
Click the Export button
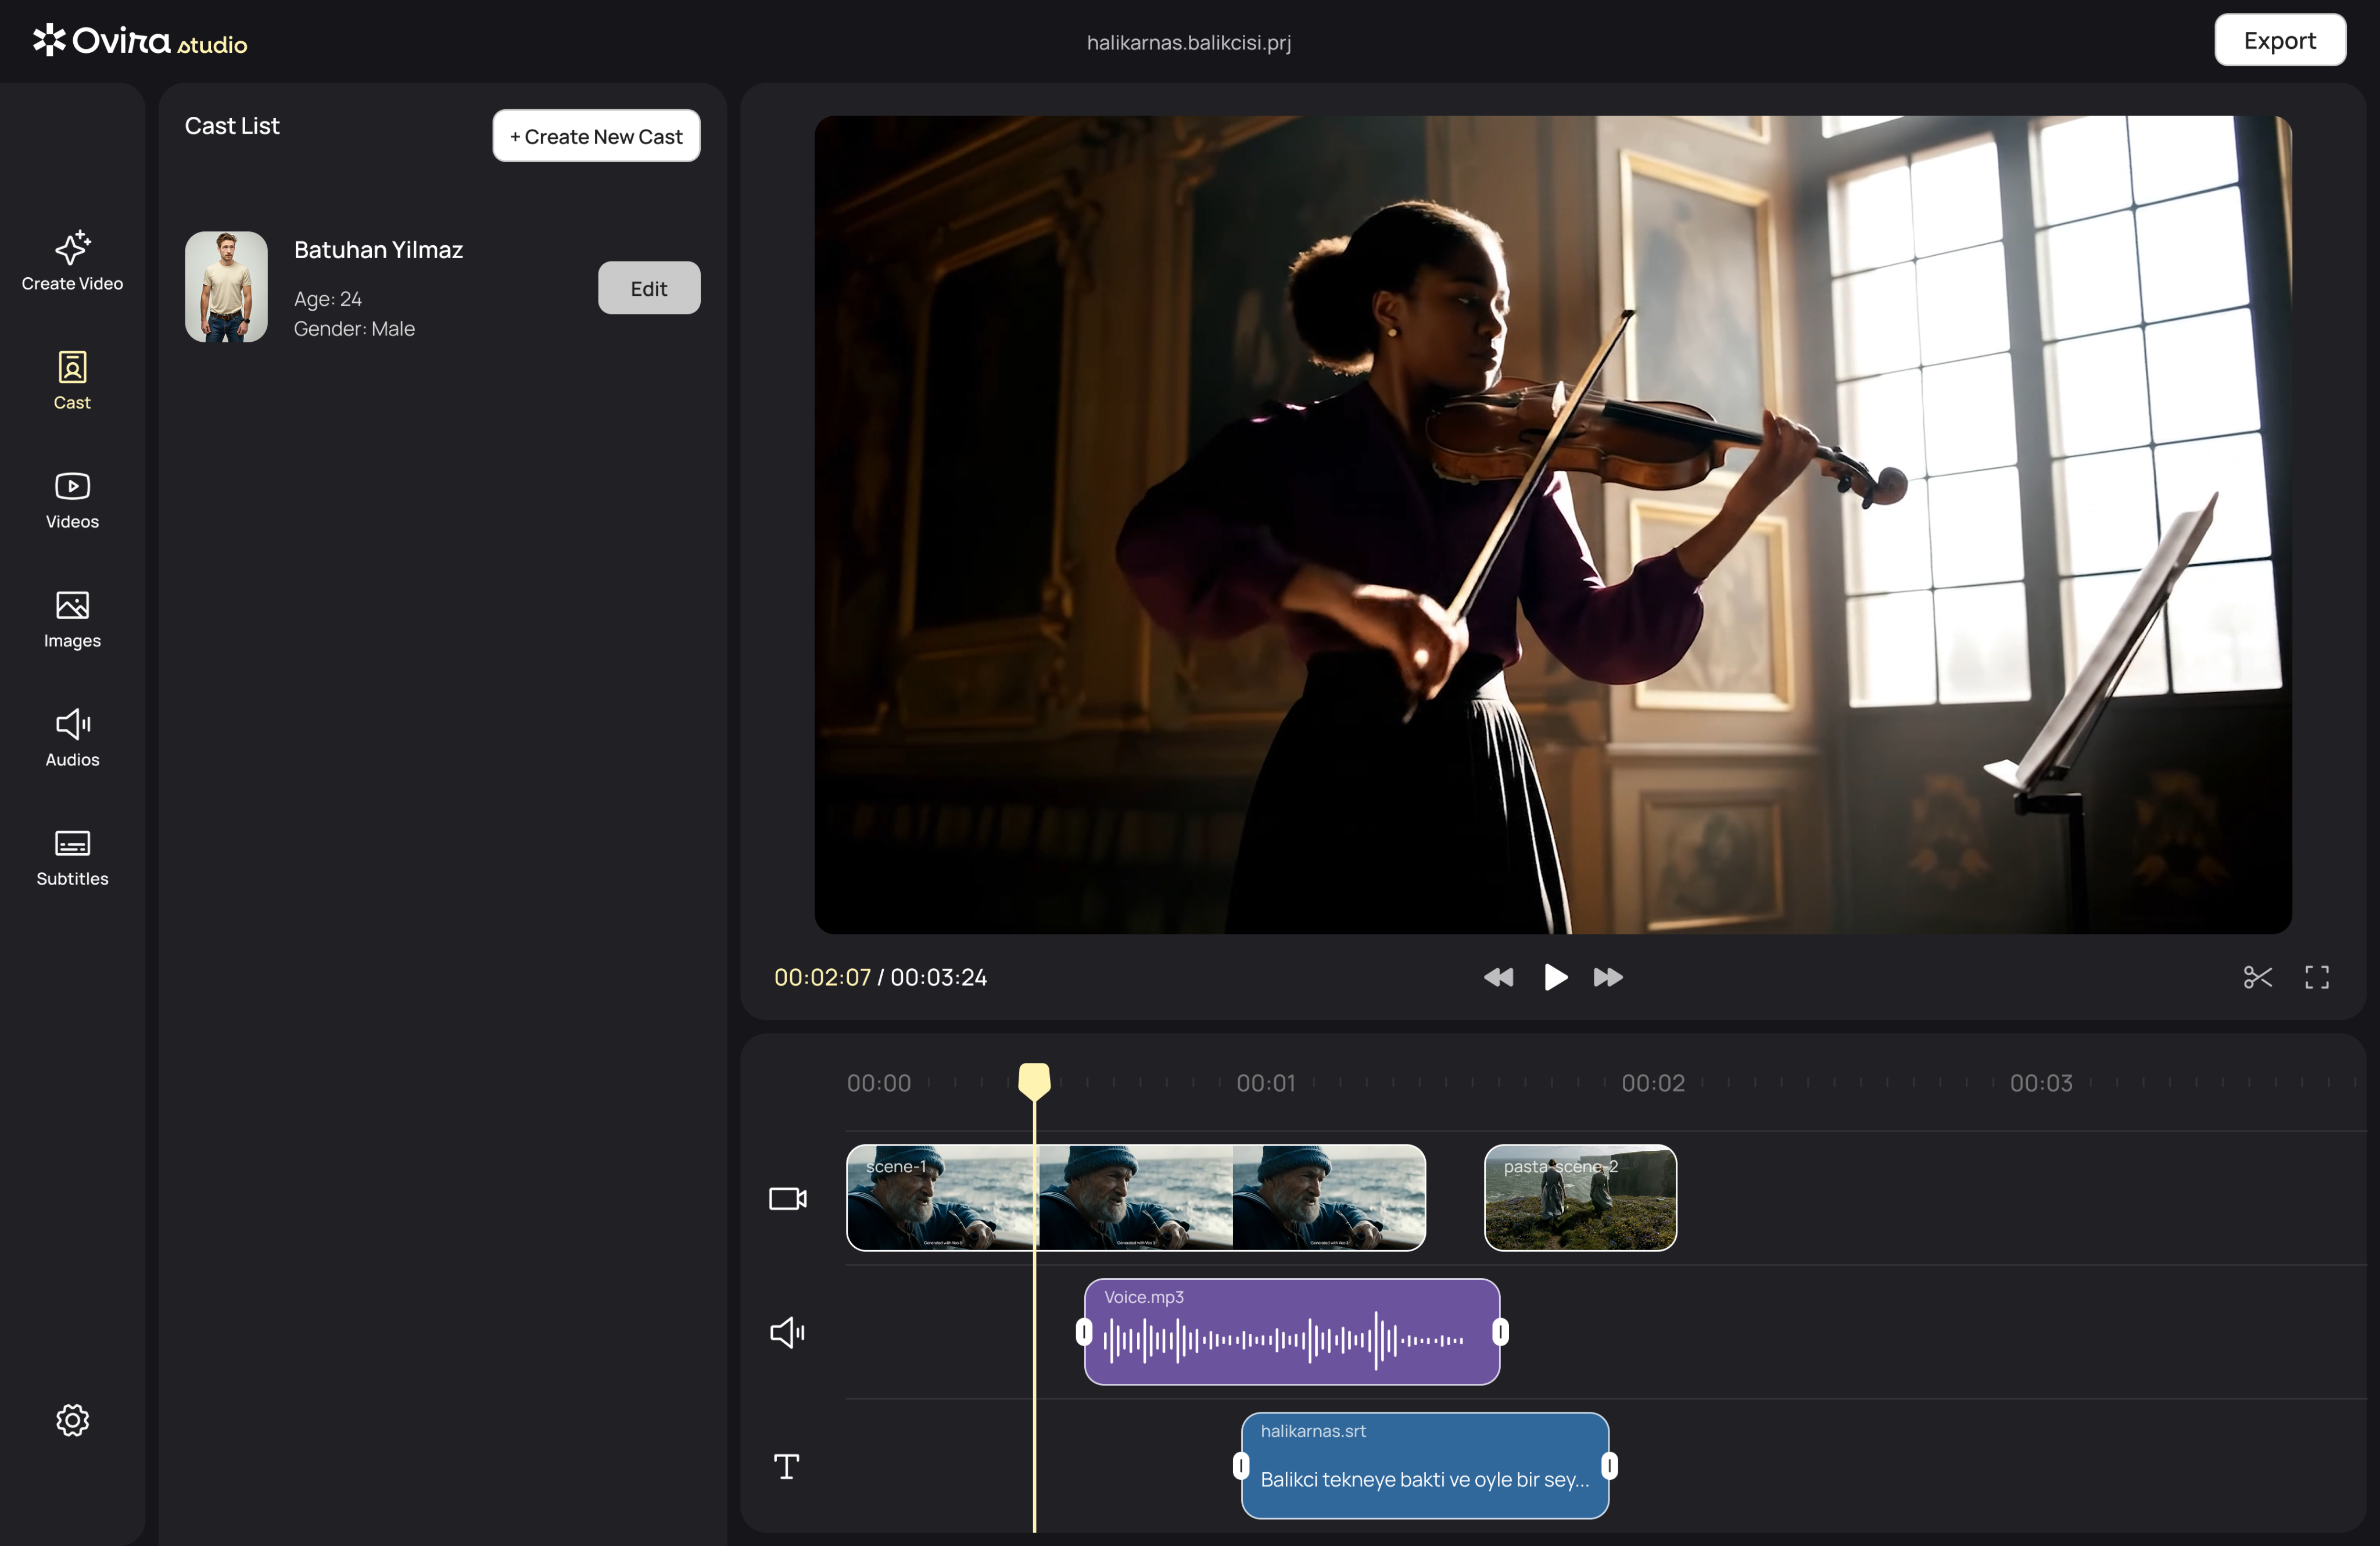(2279, 40)
